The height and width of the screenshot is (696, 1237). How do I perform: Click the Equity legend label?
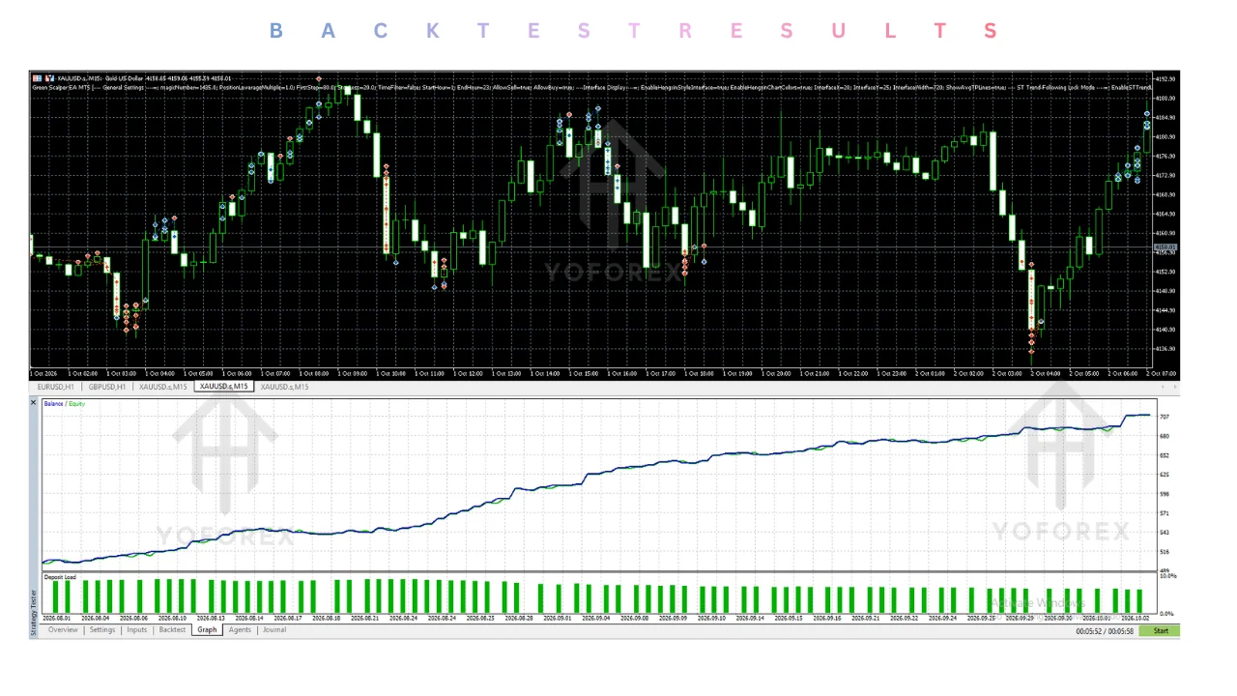click(x=76, y=403)
